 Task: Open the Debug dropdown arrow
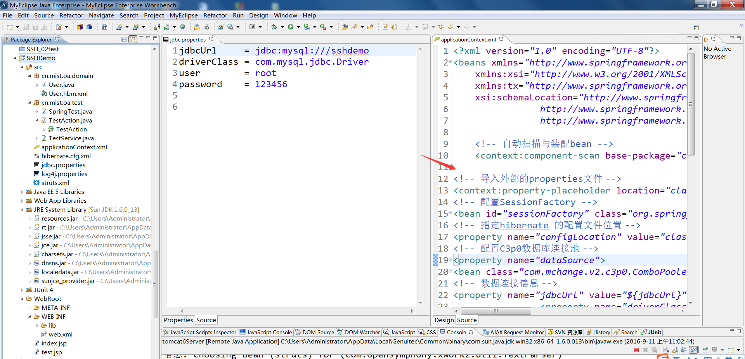[x=282, y=27]
